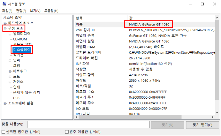Select 디스플레이 tree item
This screenshot has height=136, width=221.
[x=22, y=50]
